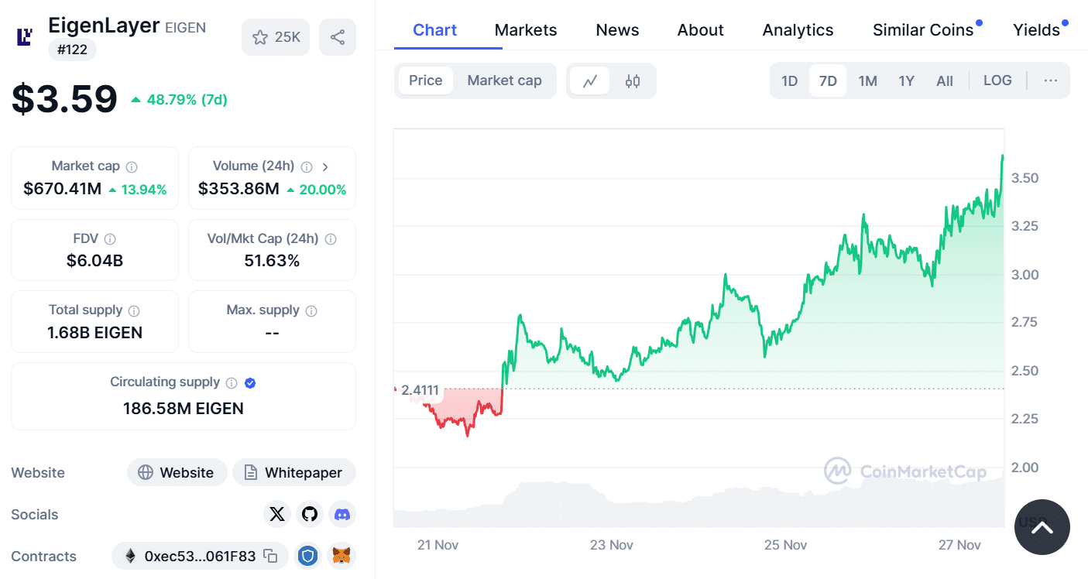The image size is (1088, 579).
Task: Set chart range to 7D
Action: pyautogui.click(x=828, y=81)
